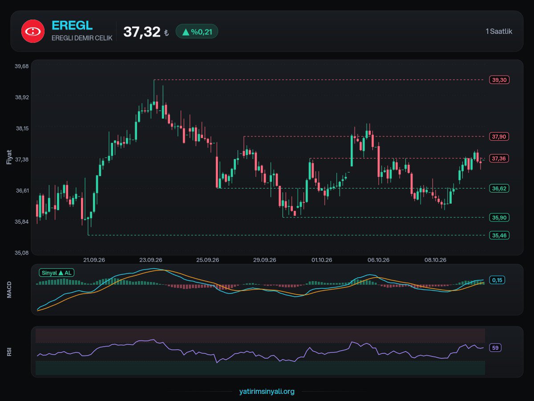Click the RSI panel label
The height and width of the screenshot is (401, 534).
(x=9, y=352)
